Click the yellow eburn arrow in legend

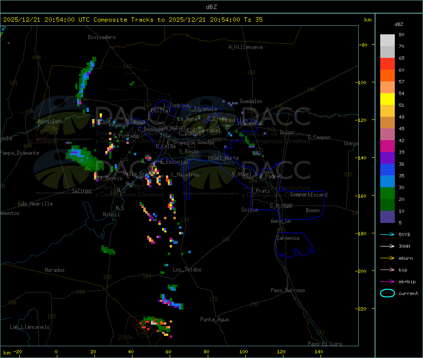387,258
